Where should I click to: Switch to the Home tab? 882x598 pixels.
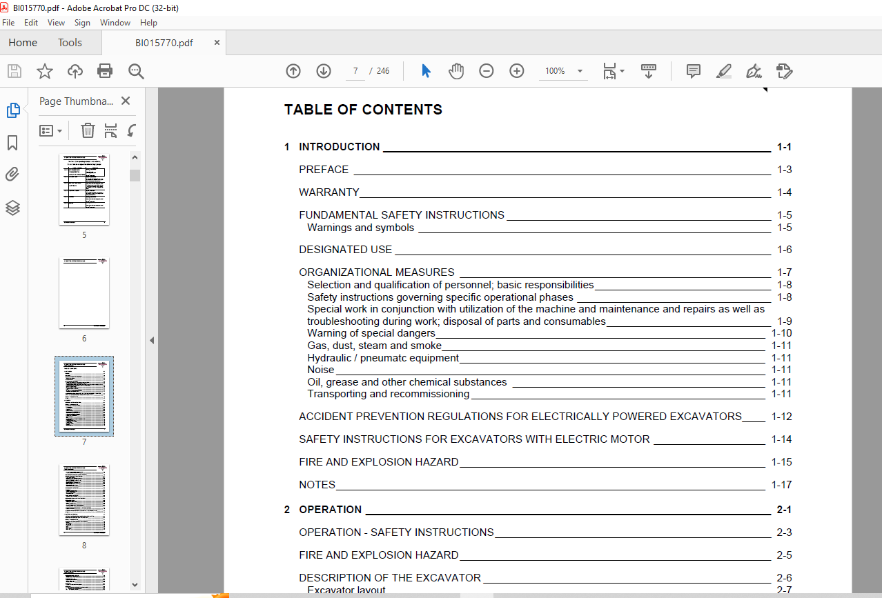(x=23, y=43)
